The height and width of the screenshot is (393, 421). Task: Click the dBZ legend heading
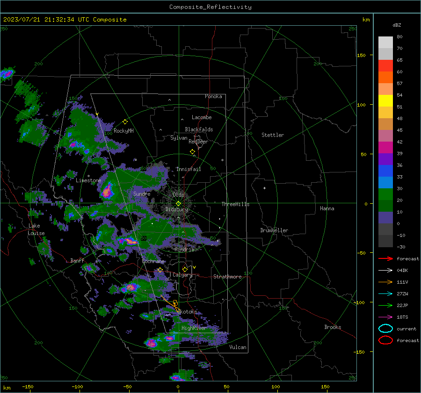click(397, 25)
